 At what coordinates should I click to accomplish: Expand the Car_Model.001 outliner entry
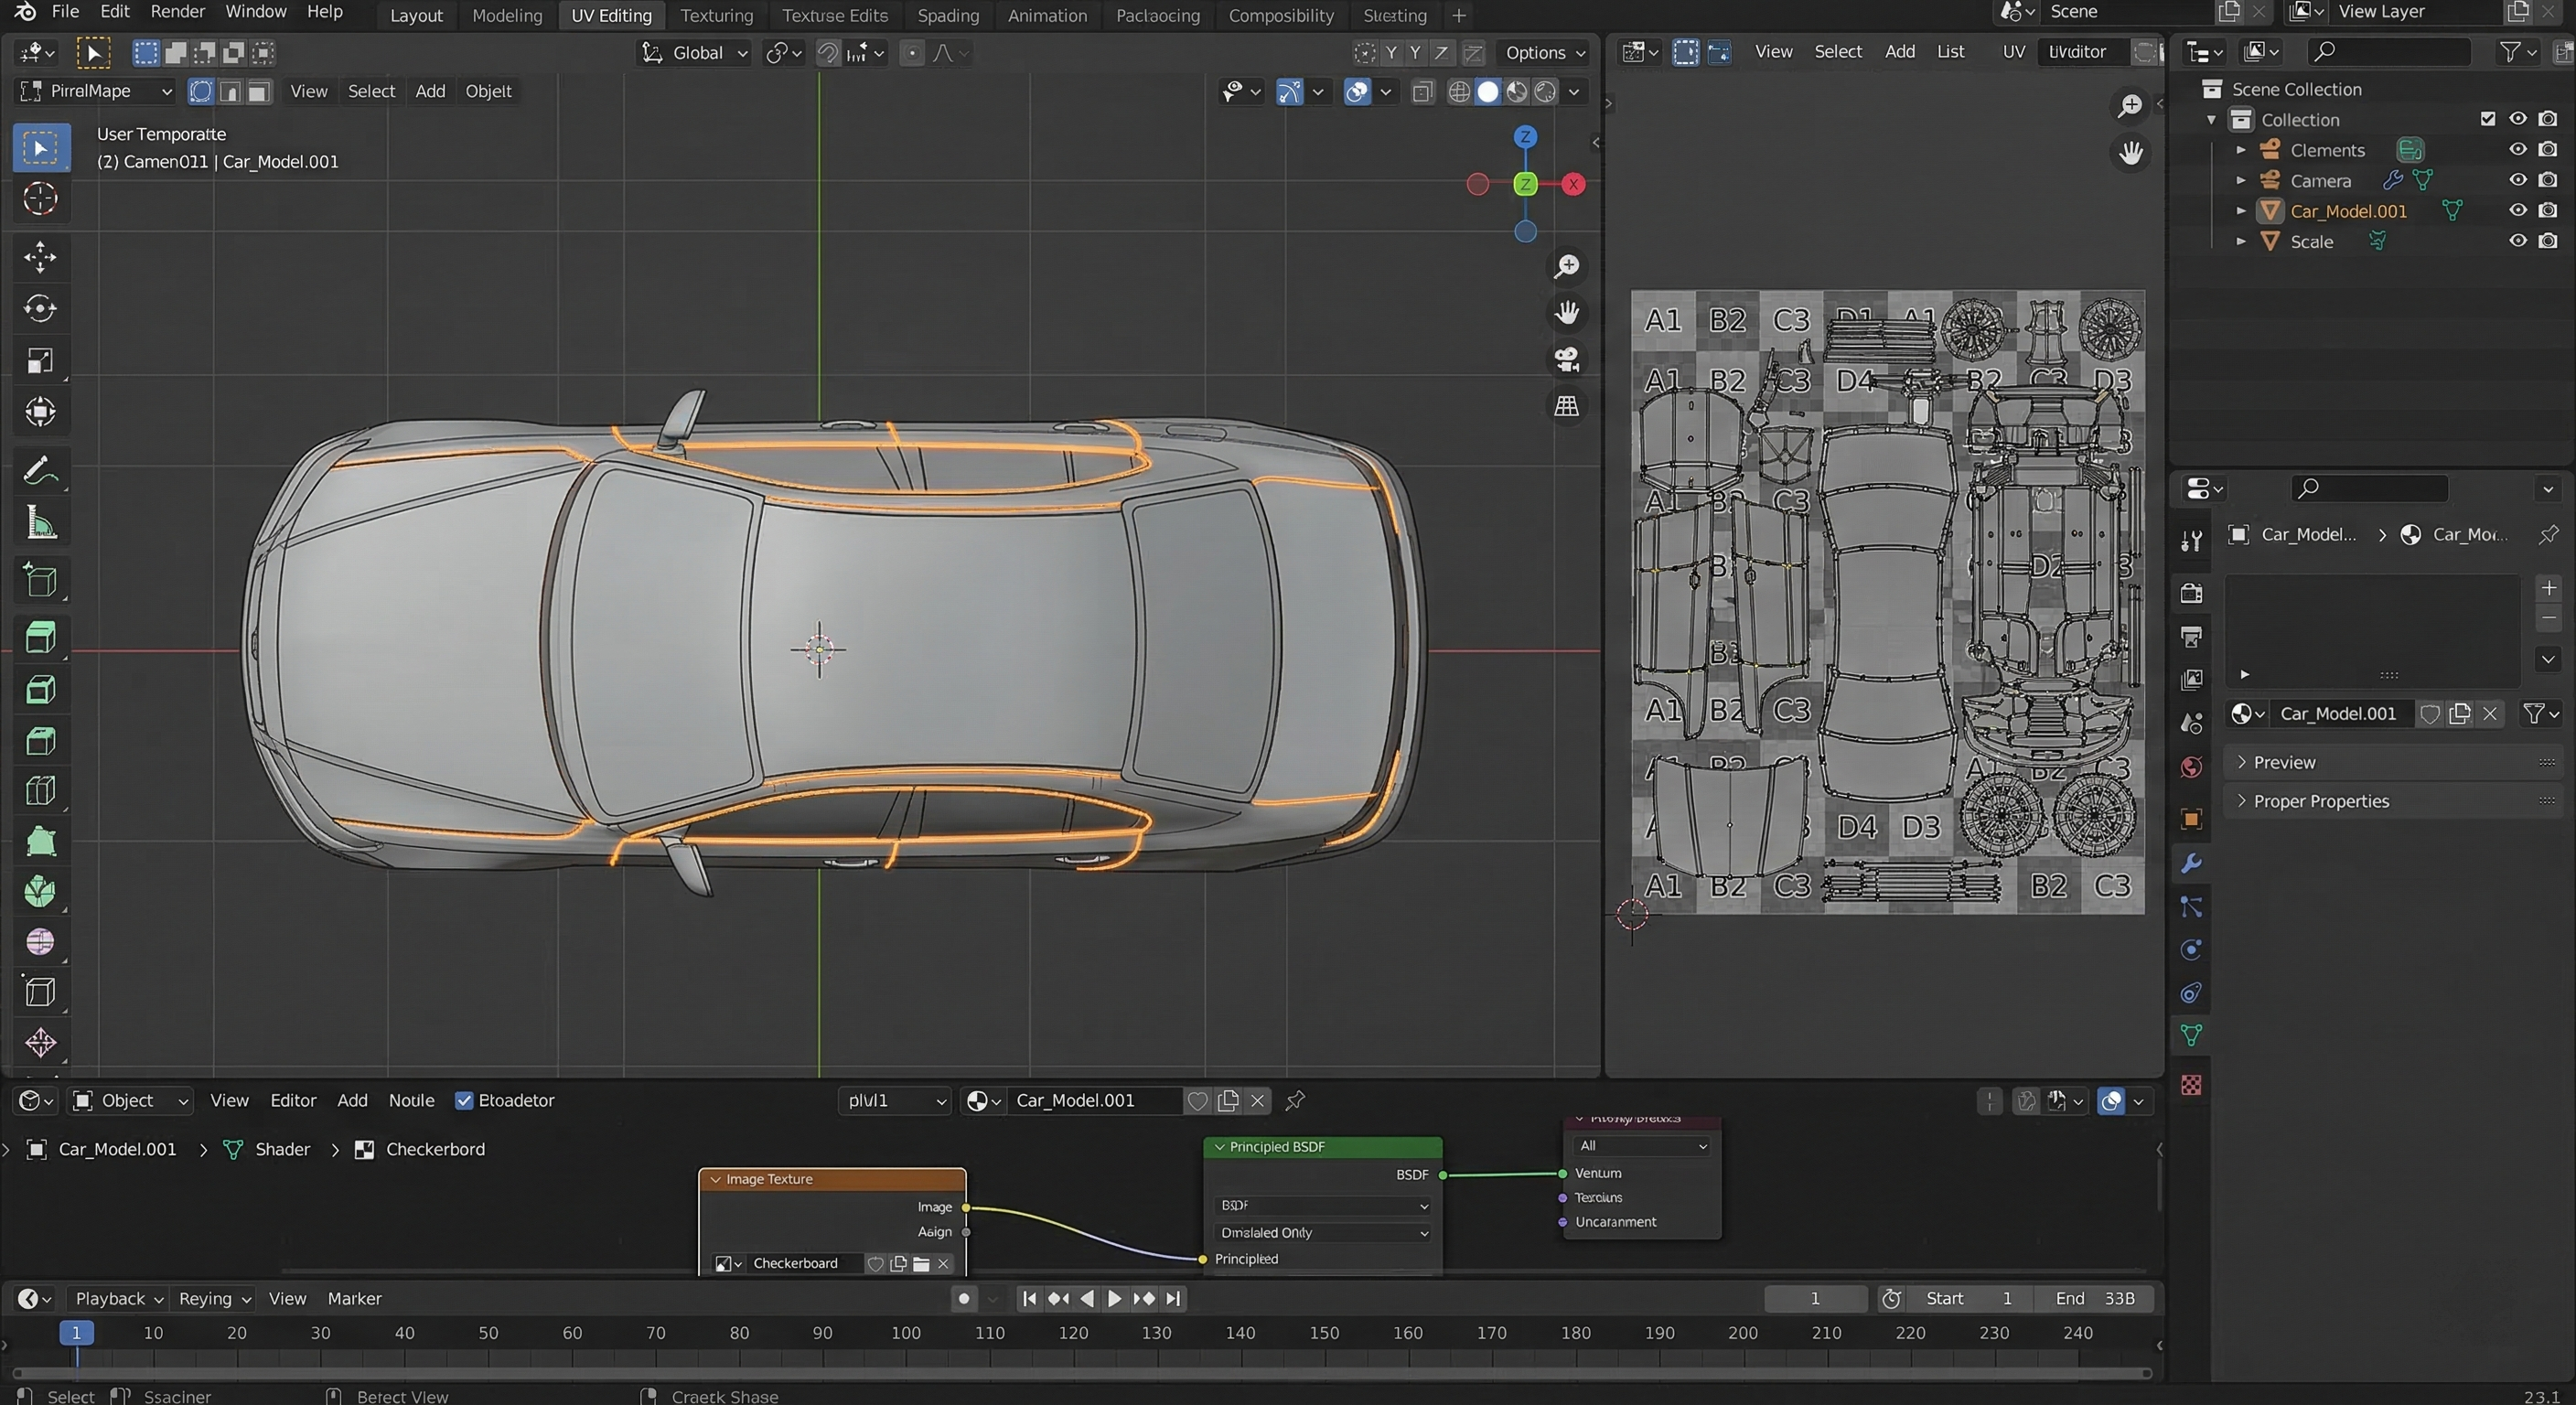coord(2241,211)
